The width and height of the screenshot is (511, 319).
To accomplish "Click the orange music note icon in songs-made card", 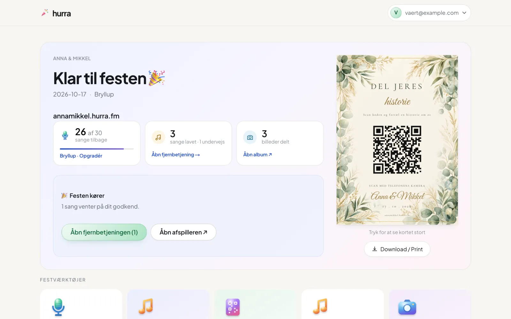I will tap(158, 137).
